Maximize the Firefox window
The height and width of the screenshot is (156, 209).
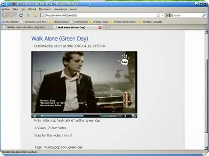pyautogui.click(x=201, y=4)
